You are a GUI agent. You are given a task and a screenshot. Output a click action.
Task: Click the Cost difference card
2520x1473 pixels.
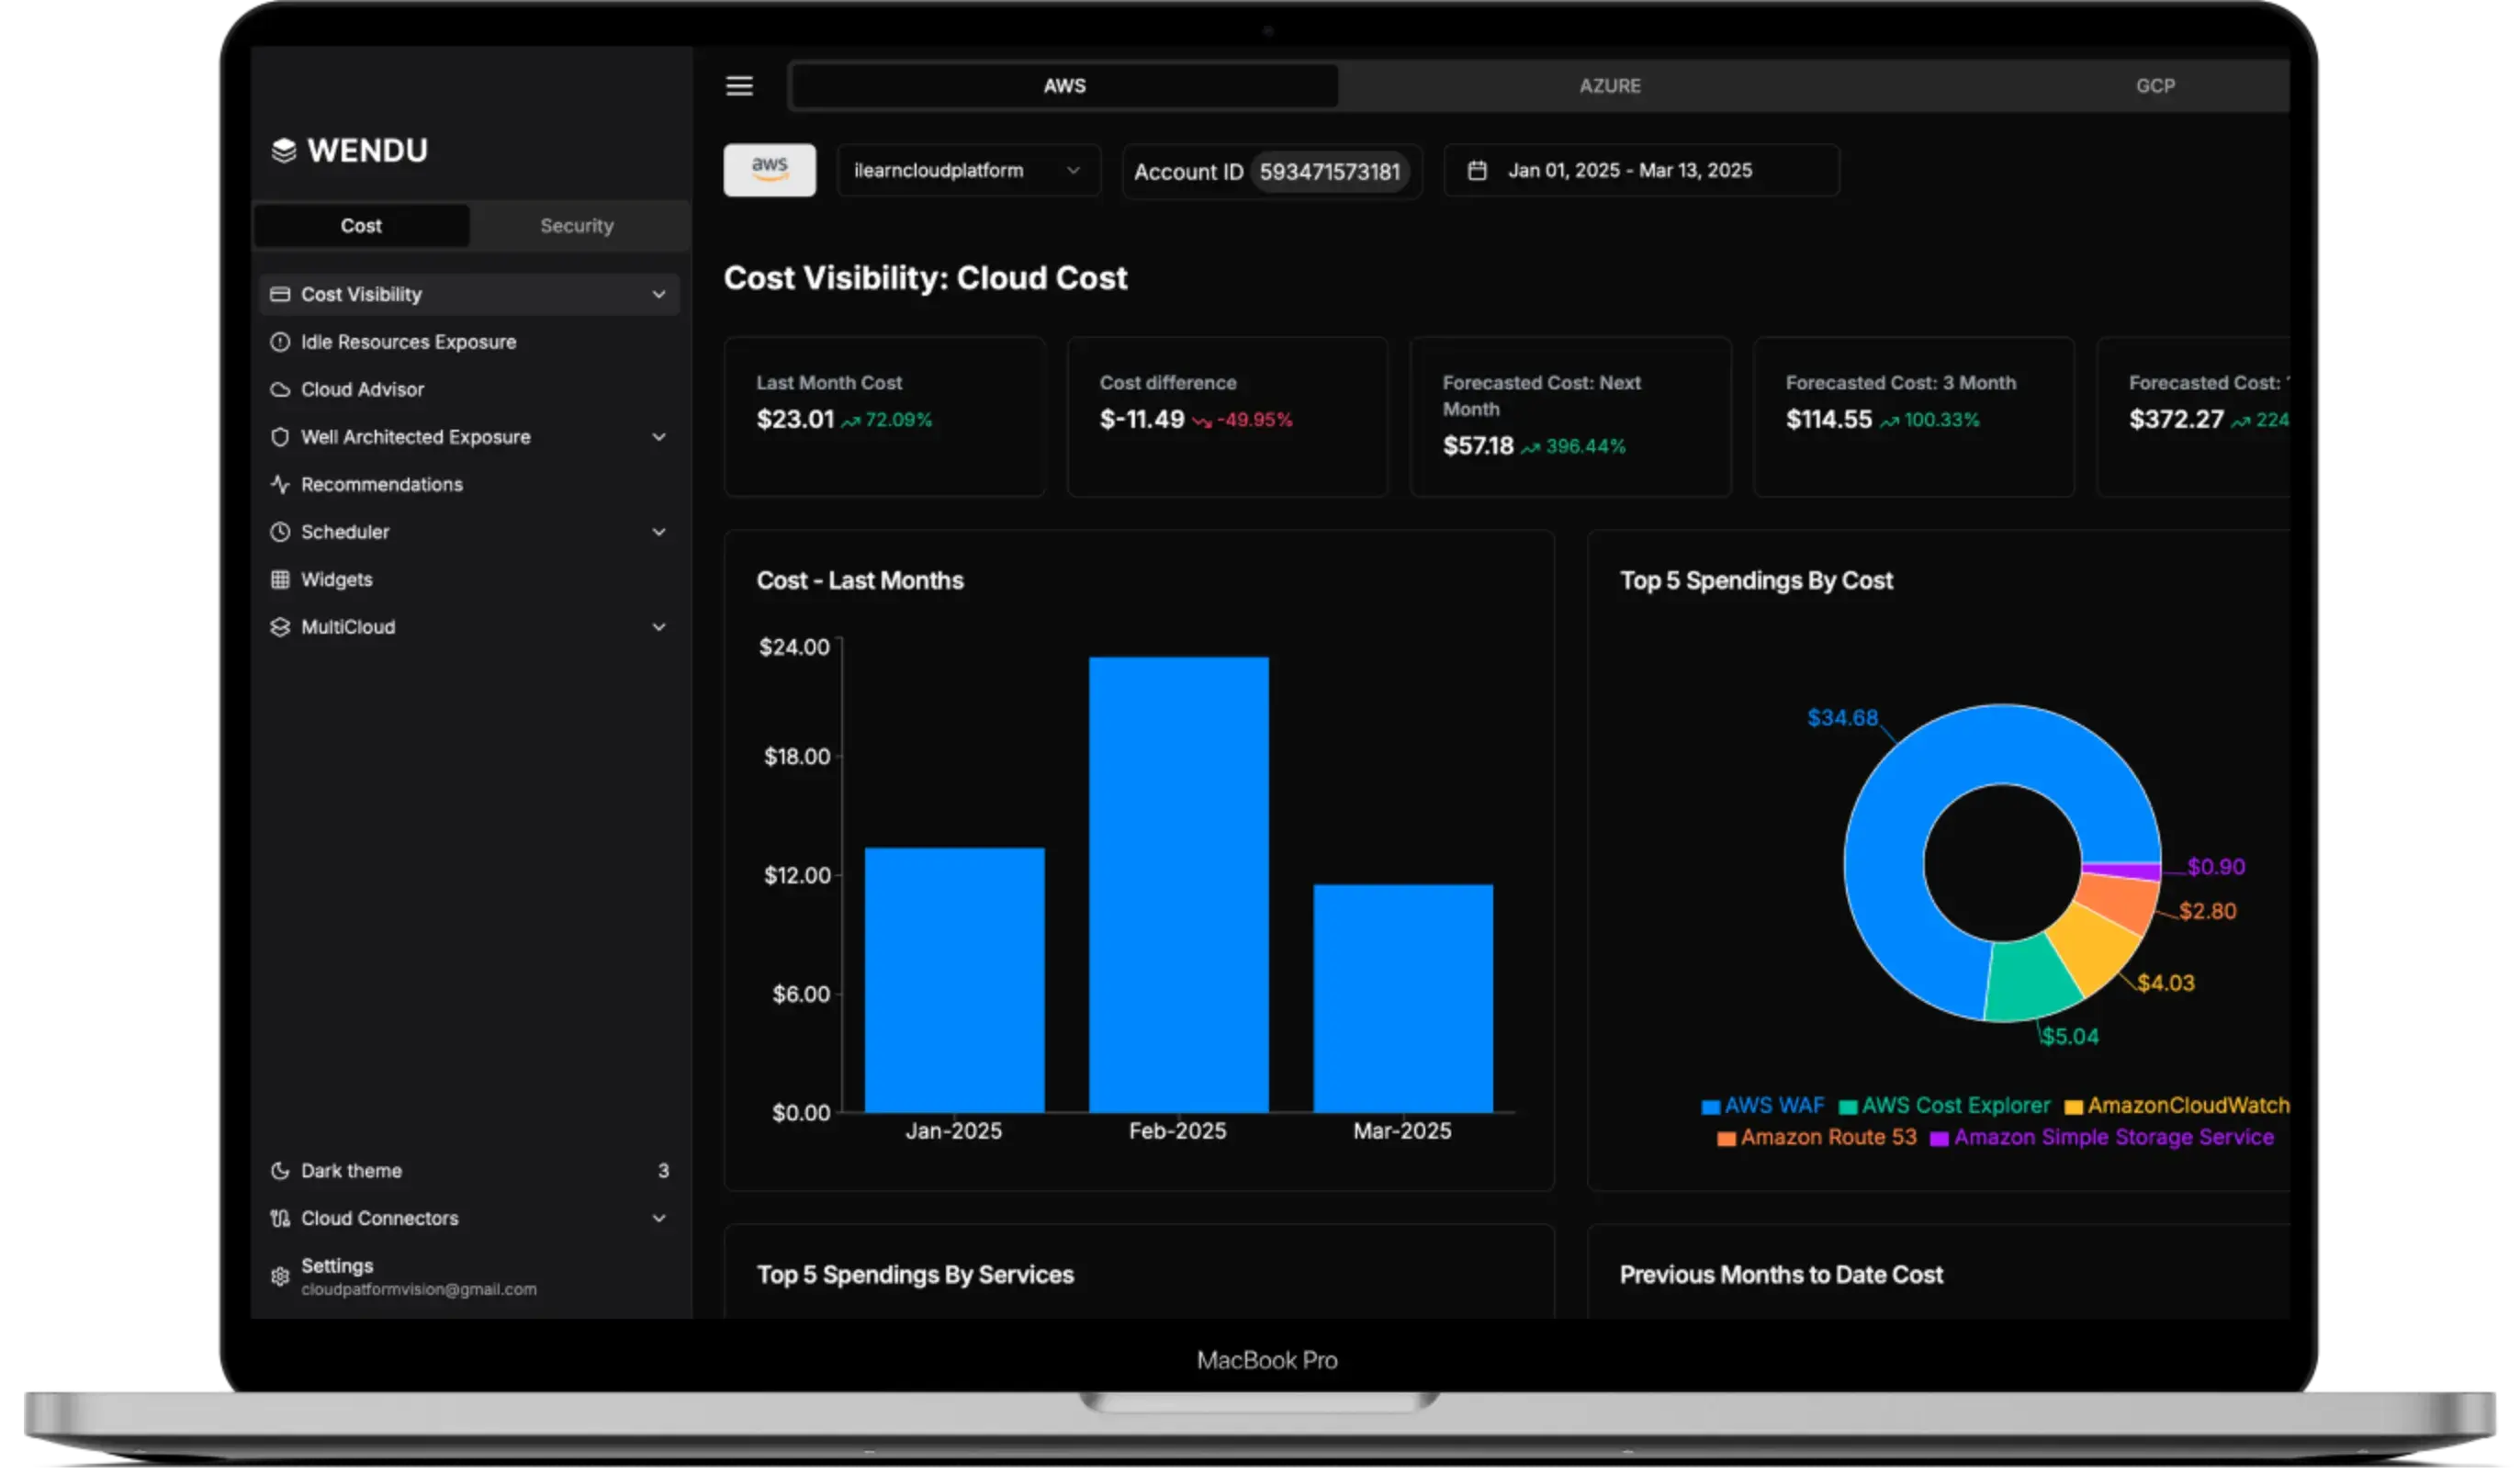(x=1227, y=416)
